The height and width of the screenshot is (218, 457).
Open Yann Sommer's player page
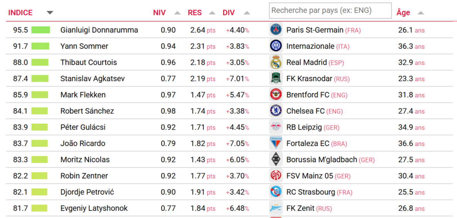84,46
